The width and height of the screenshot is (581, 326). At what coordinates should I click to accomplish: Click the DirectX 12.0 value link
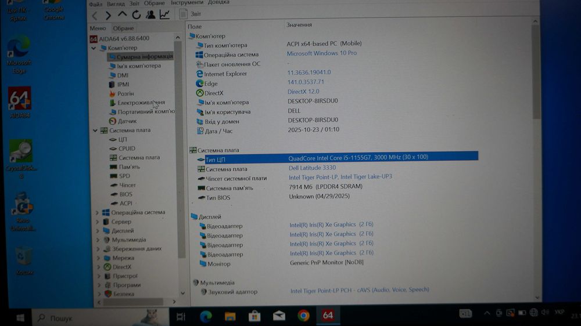303,92
